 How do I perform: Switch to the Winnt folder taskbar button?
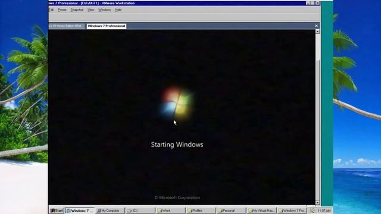(171, 210)
